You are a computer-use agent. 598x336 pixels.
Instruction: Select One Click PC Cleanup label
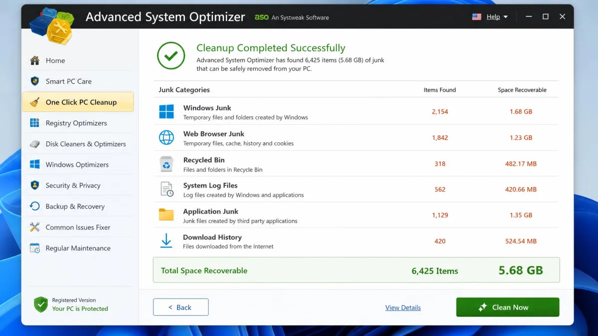pyautogui.click(x=81, y=102)
